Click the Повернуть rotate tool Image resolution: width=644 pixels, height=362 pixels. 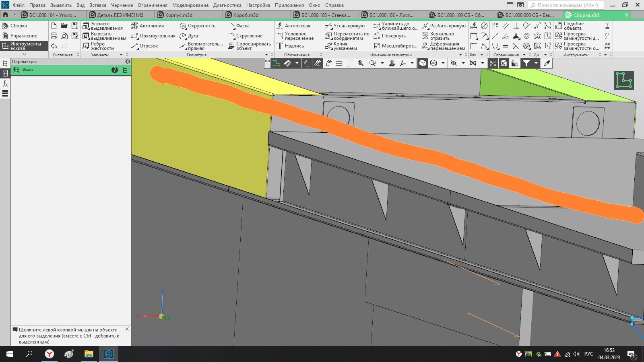(390, 36)
